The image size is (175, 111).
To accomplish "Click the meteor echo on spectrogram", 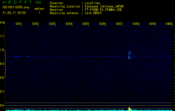I will coord(130,55).
